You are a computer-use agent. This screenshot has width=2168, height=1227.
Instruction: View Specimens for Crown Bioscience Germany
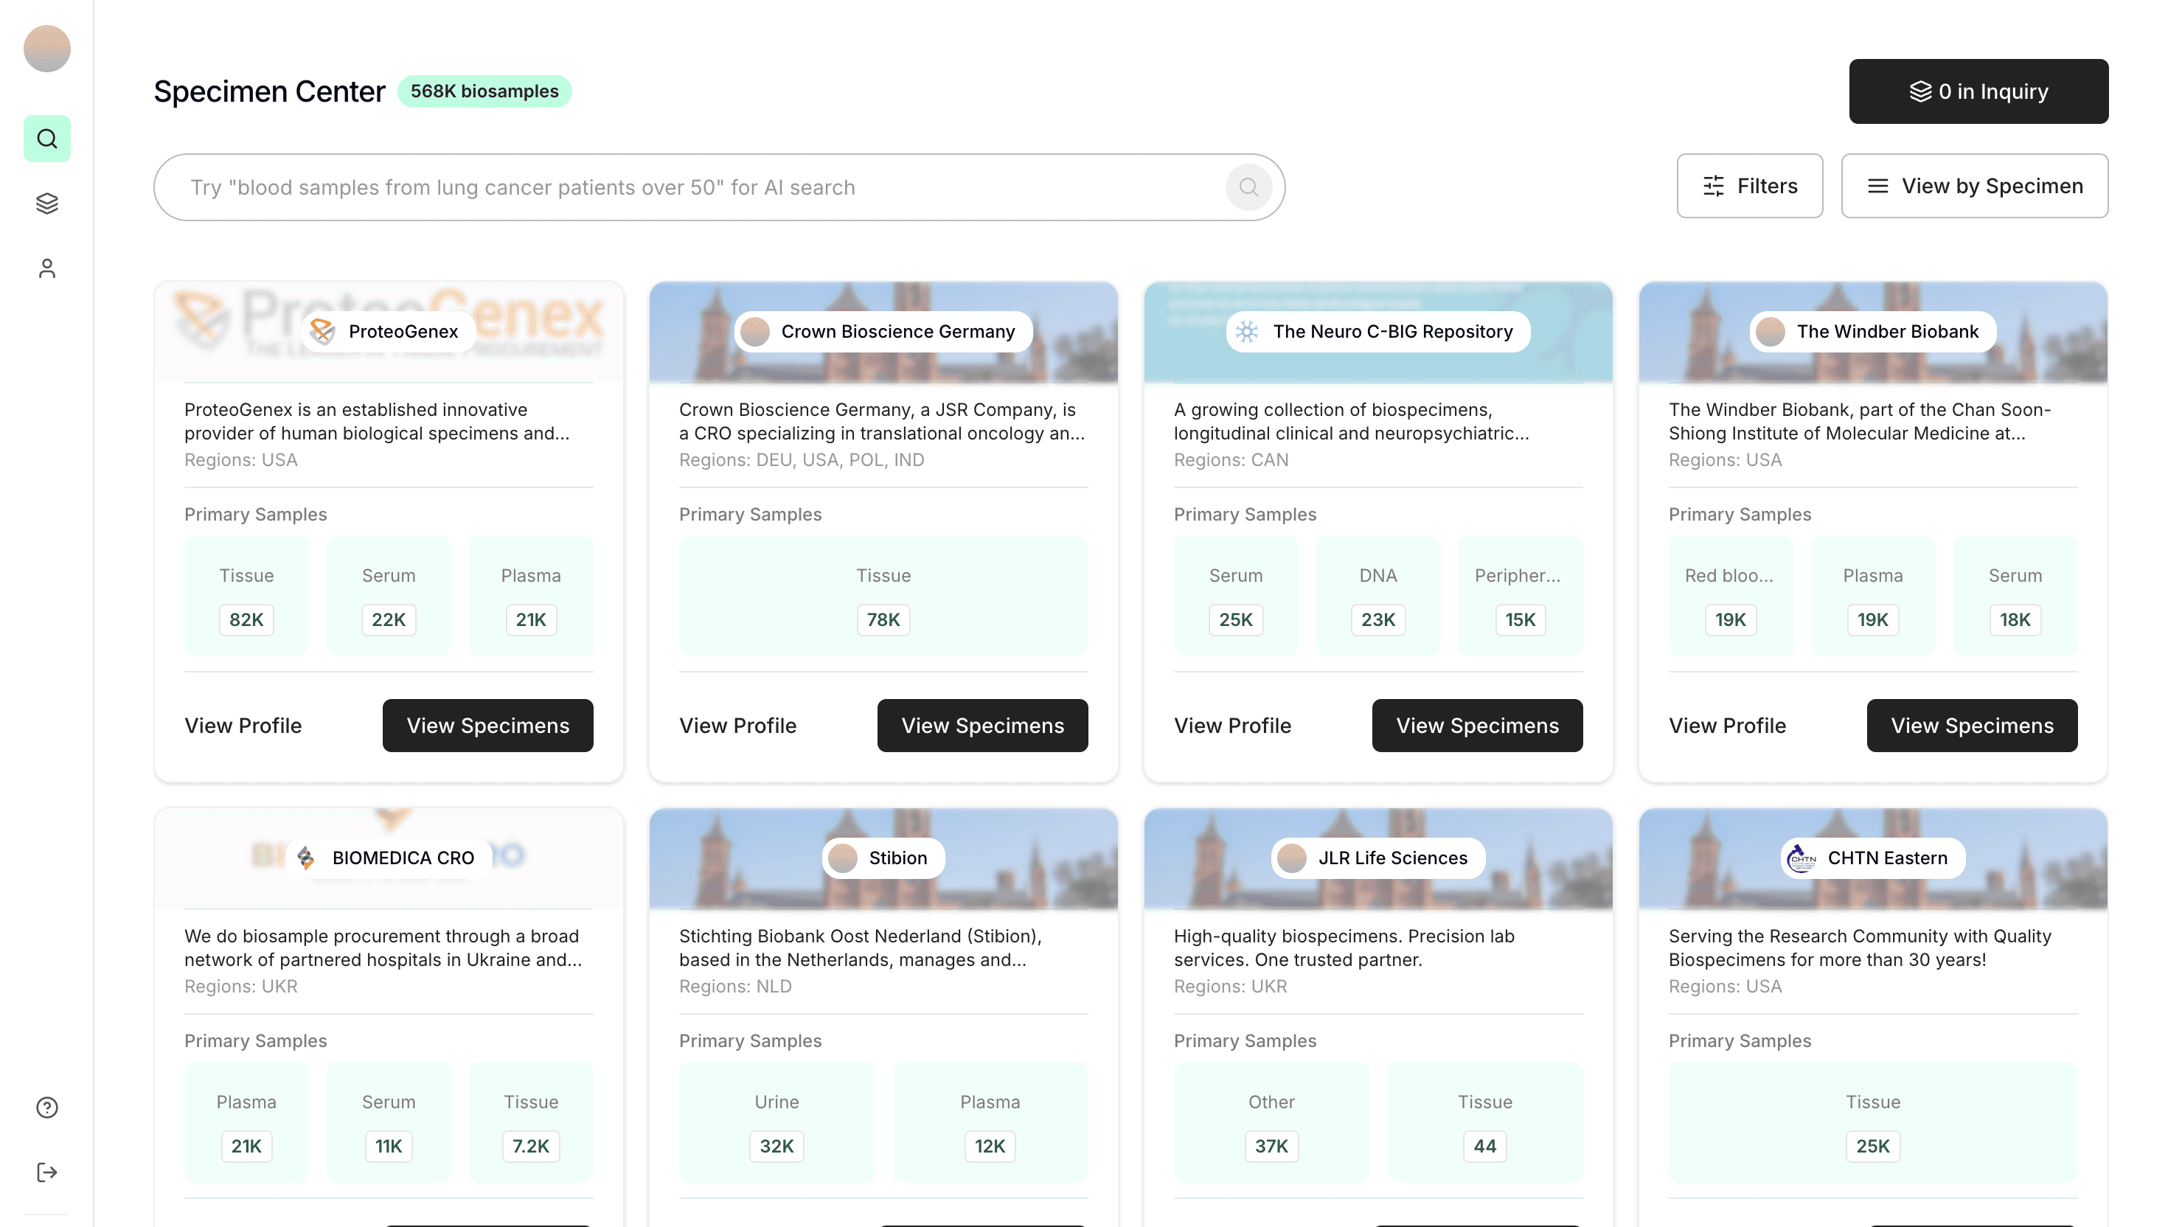(x=982, y=726)
